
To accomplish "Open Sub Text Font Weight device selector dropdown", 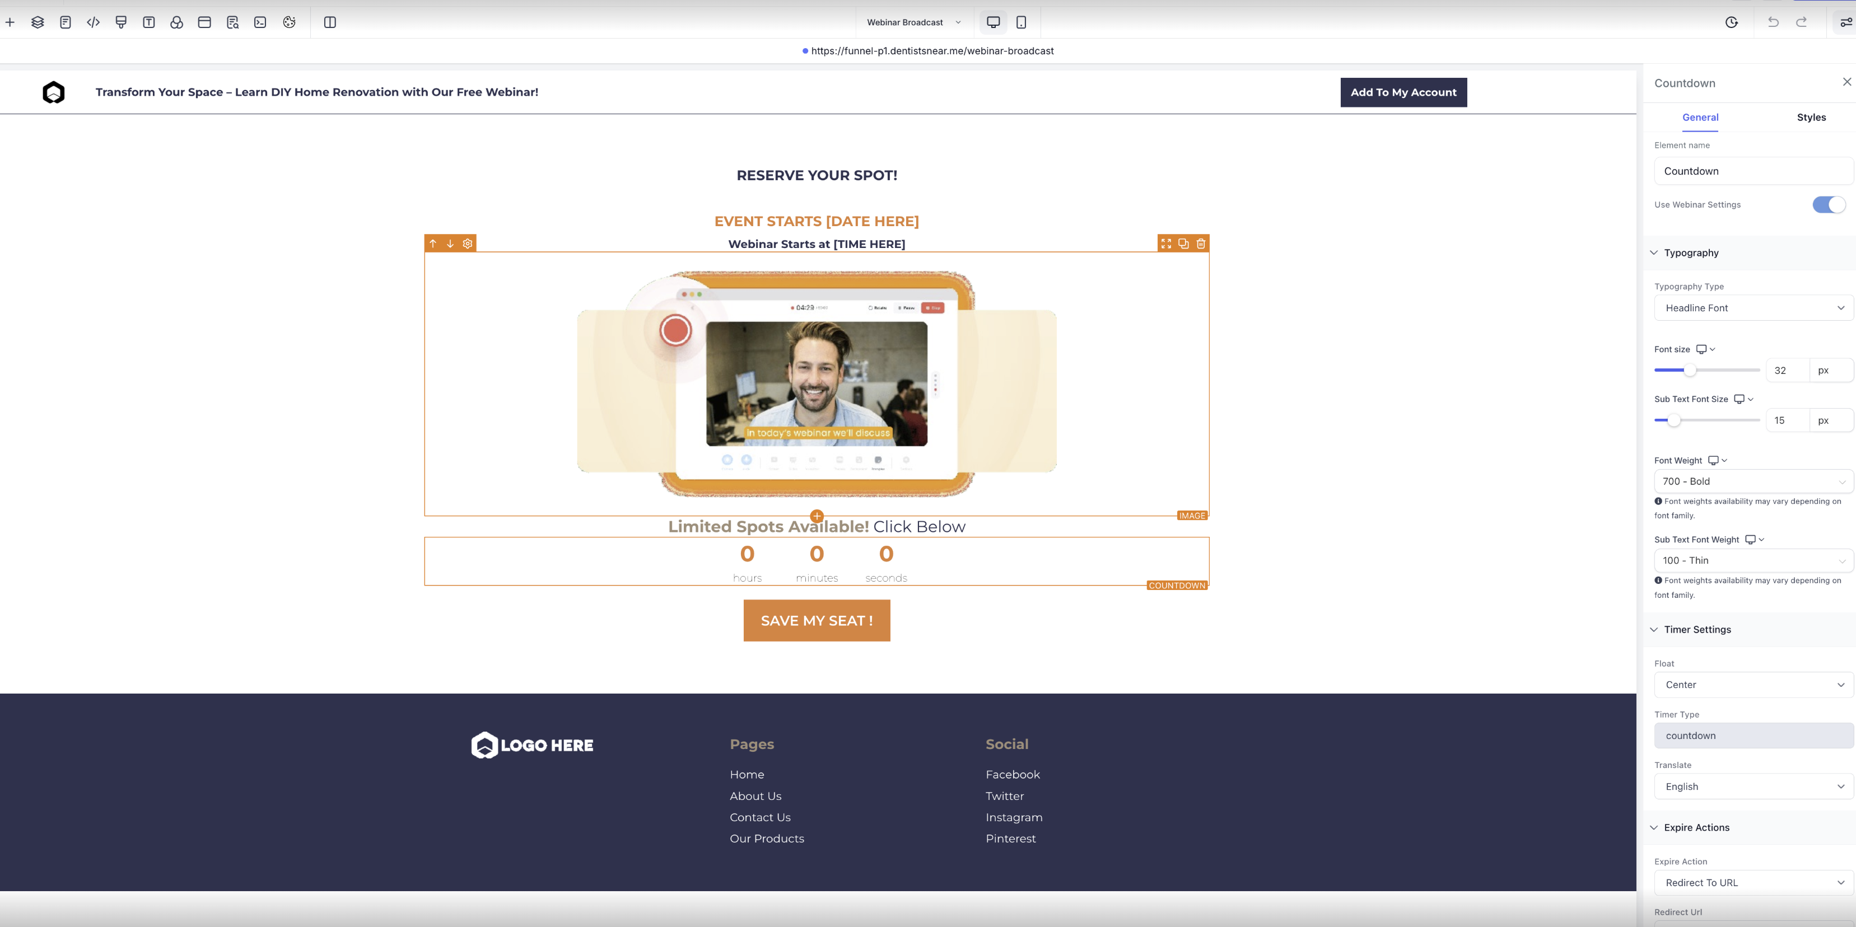I will (1755, 540).
